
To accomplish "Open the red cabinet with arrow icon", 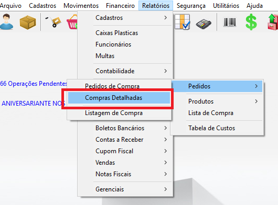I will [273, 22].
